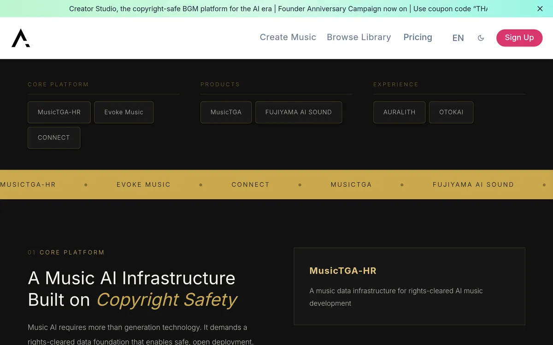
Task: Click the triangular site logo
Action: click(x=21, y=38)
